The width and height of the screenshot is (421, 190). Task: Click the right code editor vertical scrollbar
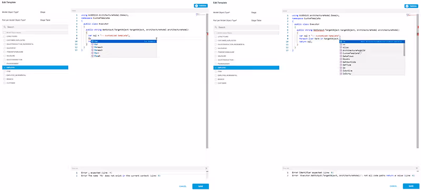(x=417, y=81)
